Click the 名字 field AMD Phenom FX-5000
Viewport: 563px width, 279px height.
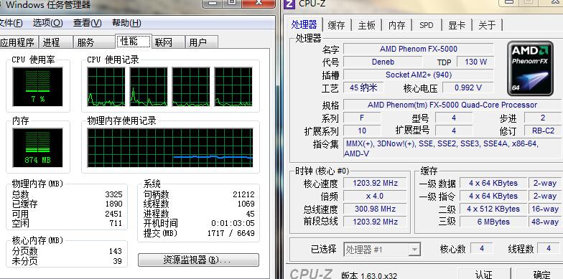point(418,49)
